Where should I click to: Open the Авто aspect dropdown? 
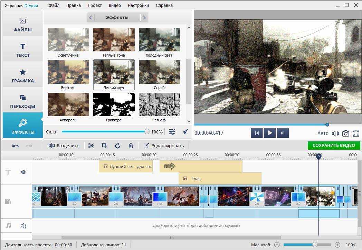pyautogui.click(x=323, y=133)
